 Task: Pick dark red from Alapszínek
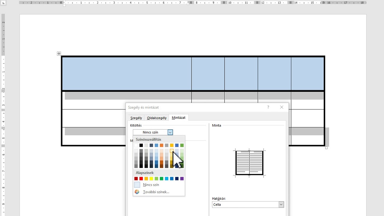(x=136, y=178)
